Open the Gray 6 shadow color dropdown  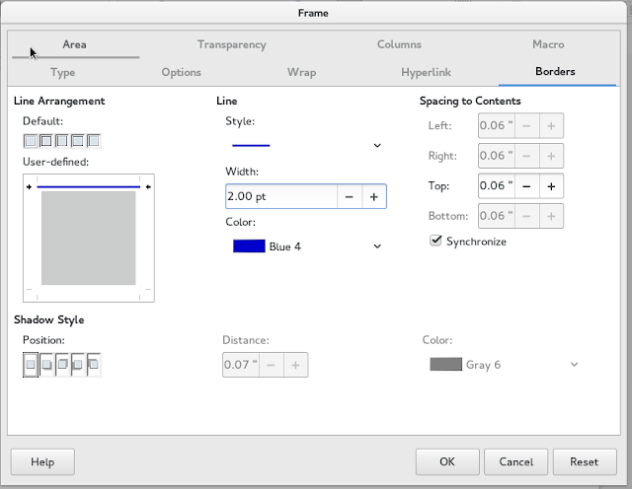(x=504, y=365)
